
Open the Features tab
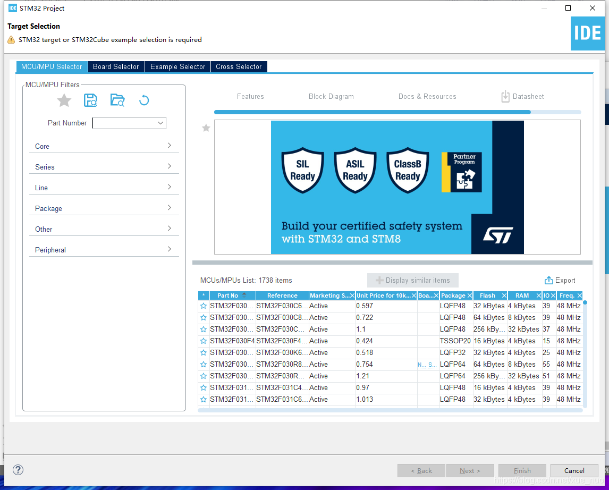point(250,96)
